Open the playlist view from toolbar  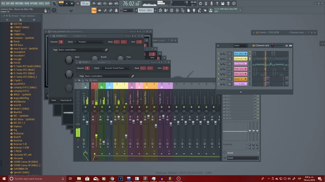pos(160,10)
